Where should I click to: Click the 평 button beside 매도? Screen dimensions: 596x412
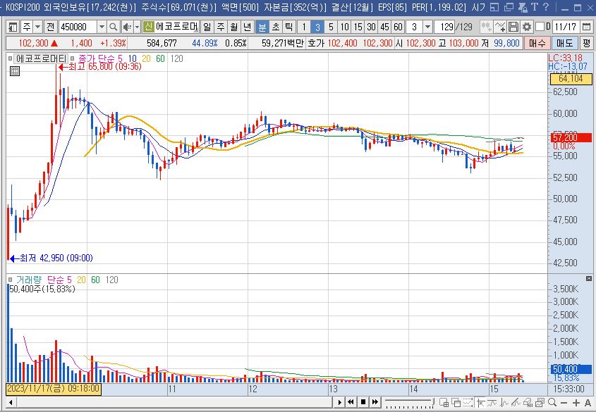(x=587, y=43)
